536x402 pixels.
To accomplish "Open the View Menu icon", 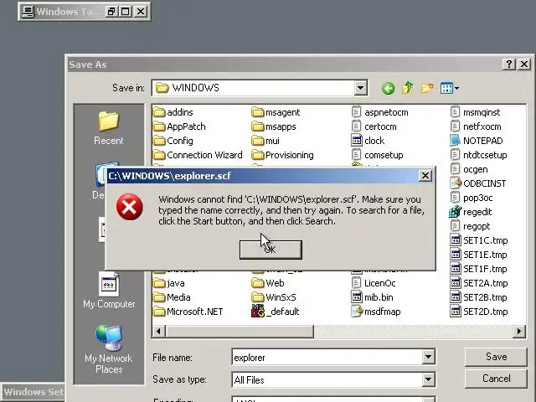I will click(449, 88).
